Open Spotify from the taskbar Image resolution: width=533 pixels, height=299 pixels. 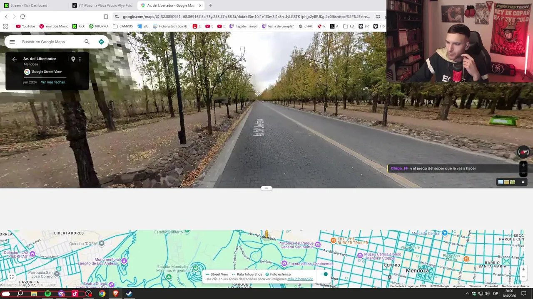pos(47,294)
